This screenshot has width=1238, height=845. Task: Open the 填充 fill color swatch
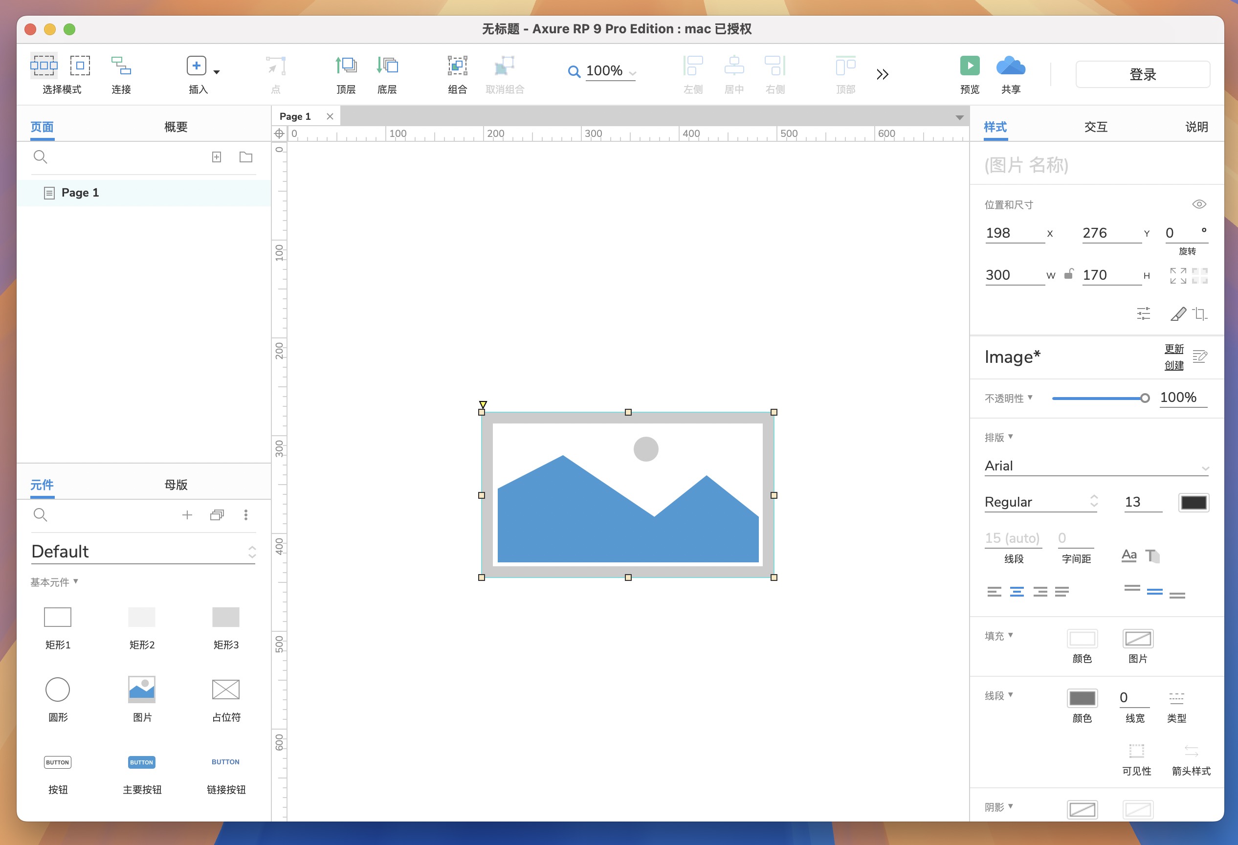click(x=1082, y=638)
